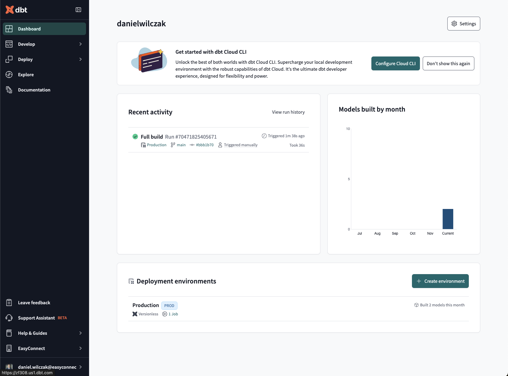Click the Leave feedback clipboard icon
508x376 pixels.
(x=9, y=303)
